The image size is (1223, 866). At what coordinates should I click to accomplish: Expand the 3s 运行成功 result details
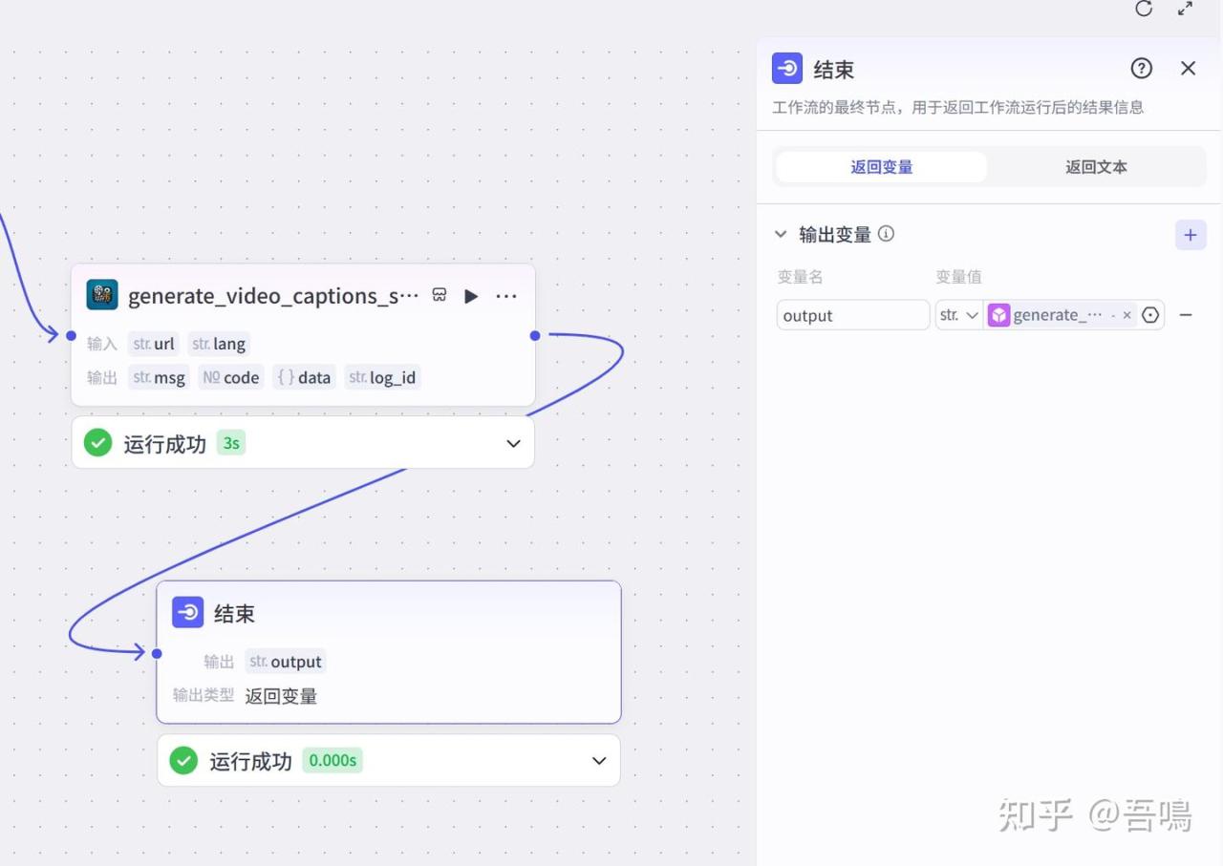coord(513,443)
